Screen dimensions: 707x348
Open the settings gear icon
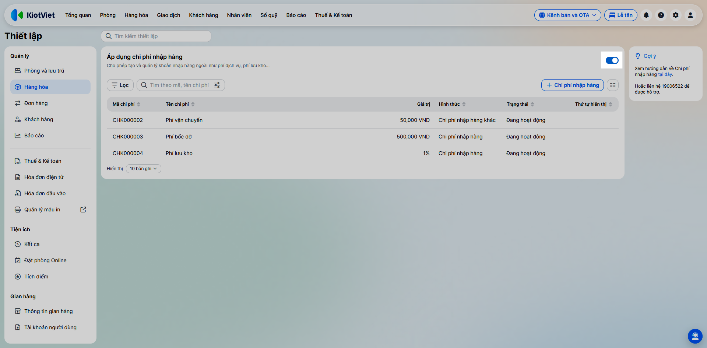tap(676, 15)
